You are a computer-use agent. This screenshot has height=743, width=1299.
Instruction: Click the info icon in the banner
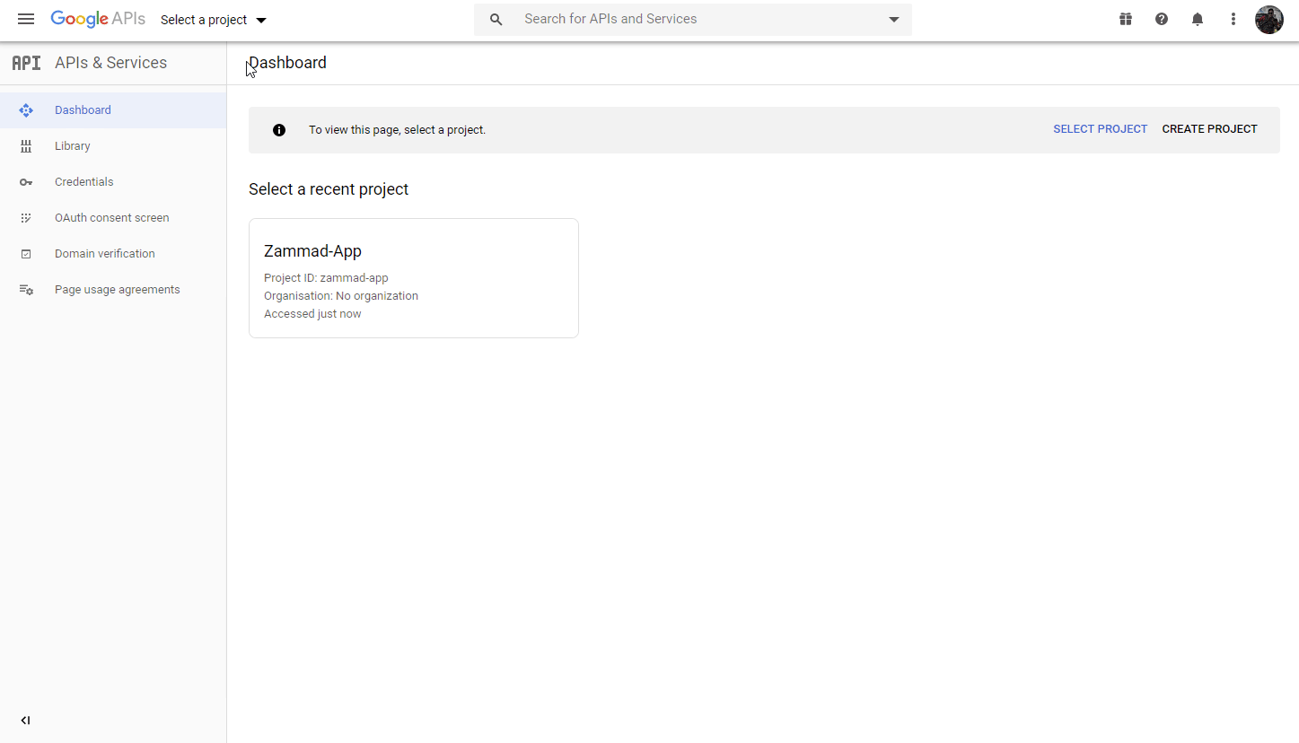tap(279, 130)
